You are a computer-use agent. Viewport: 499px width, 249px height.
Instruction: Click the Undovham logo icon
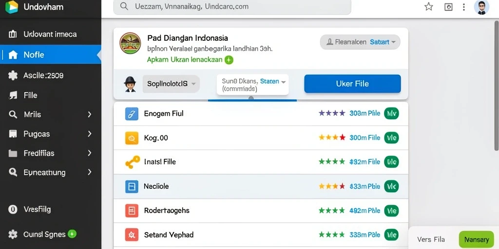12,7
